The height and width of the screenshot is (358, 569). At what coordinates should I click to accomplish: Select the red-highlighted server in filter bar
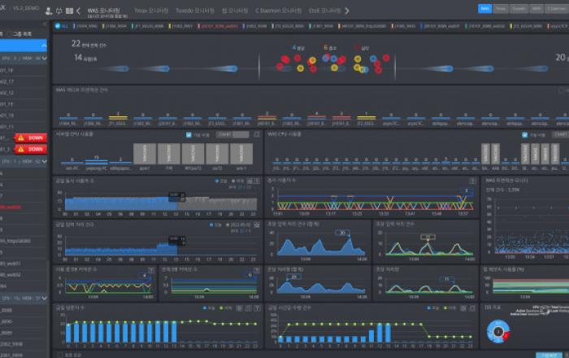coord(219,26)
